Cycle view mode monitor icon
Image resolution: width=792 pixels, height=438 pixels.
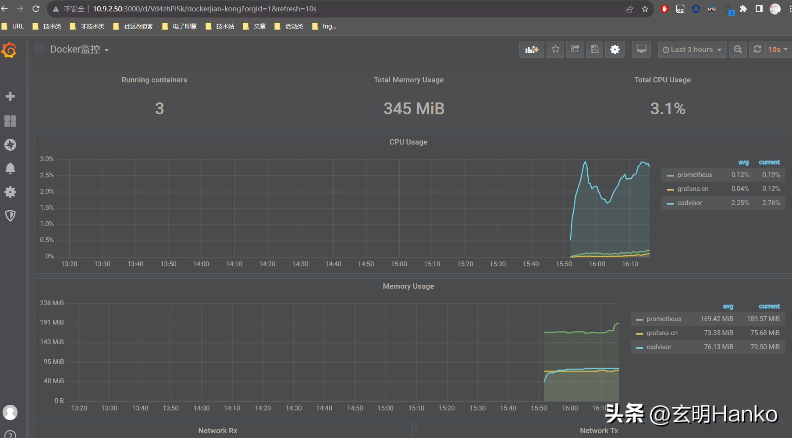tap(641, 49)
